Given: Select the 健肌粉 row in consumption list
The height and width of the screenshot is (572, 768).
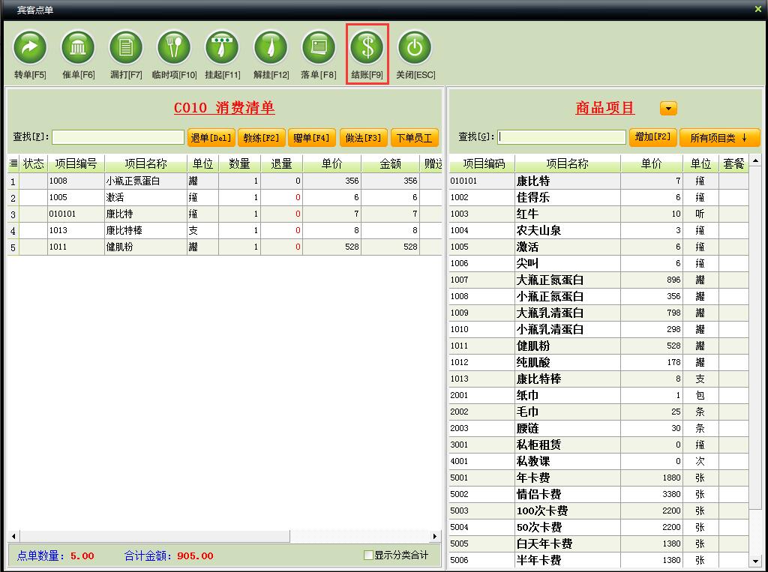Looking at the screenshot, I should pyautogui.click(x=224, y=247).
